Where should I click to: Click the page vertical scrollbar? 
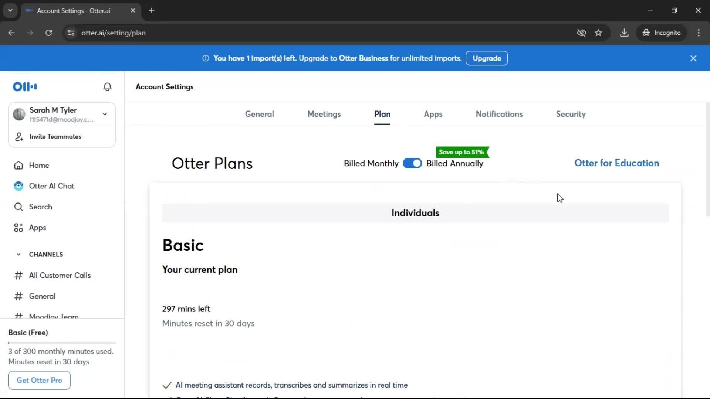click(x=707, y=159)
